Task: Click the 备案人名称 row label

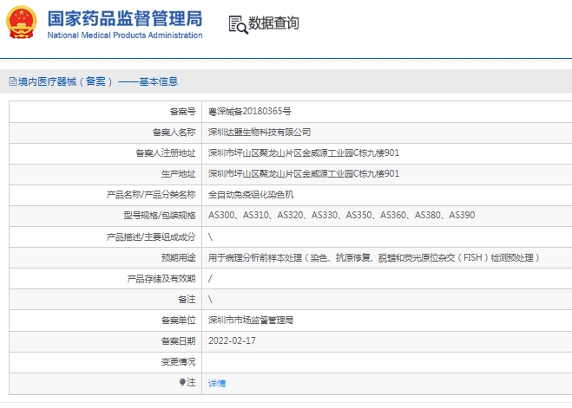Action: (174, 133)
